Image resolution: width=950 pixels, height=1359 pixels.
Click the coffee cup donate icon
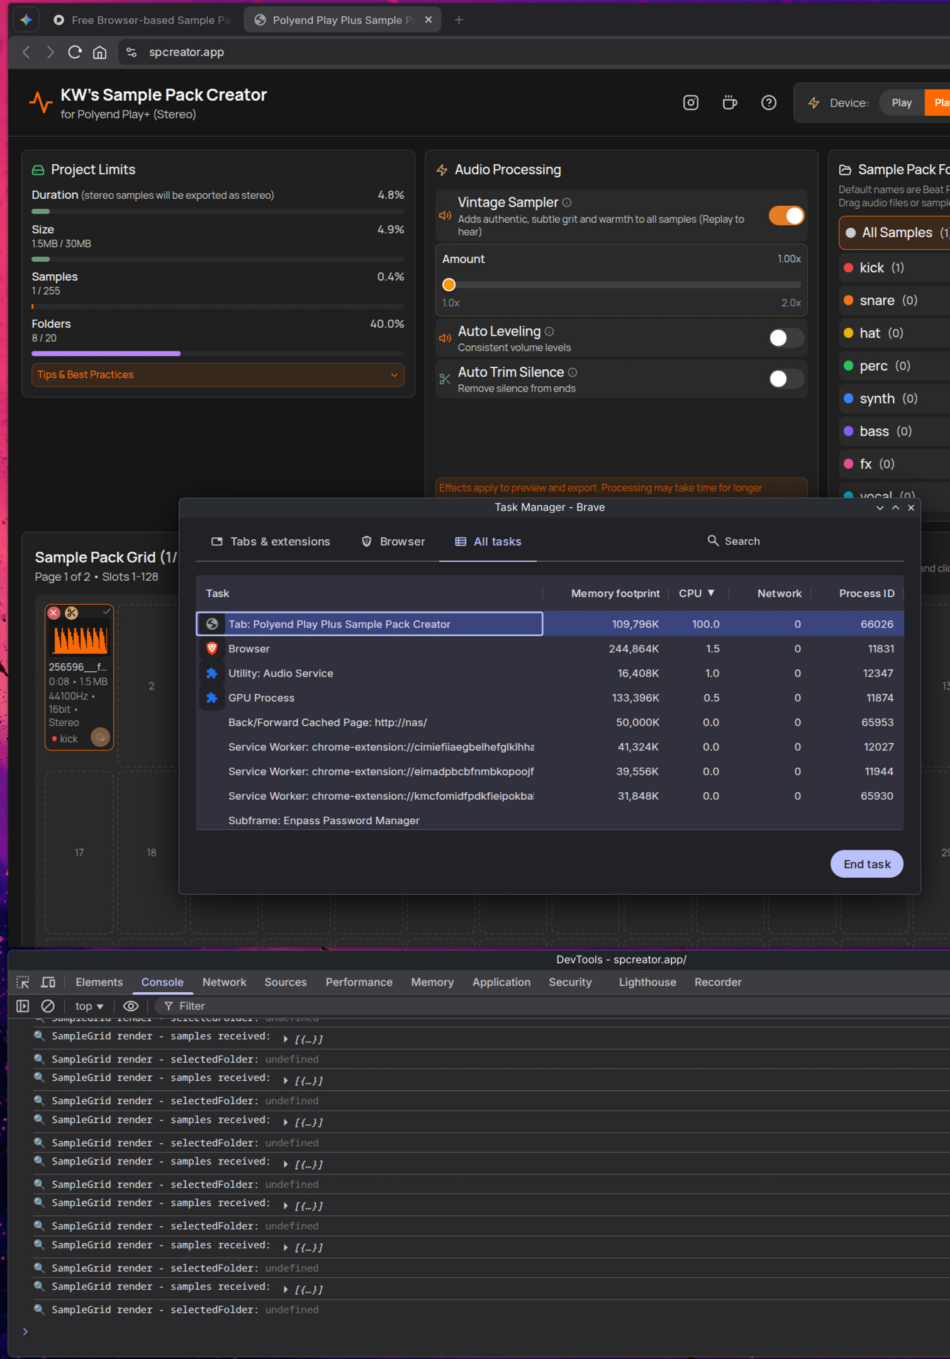pos(730,103)
